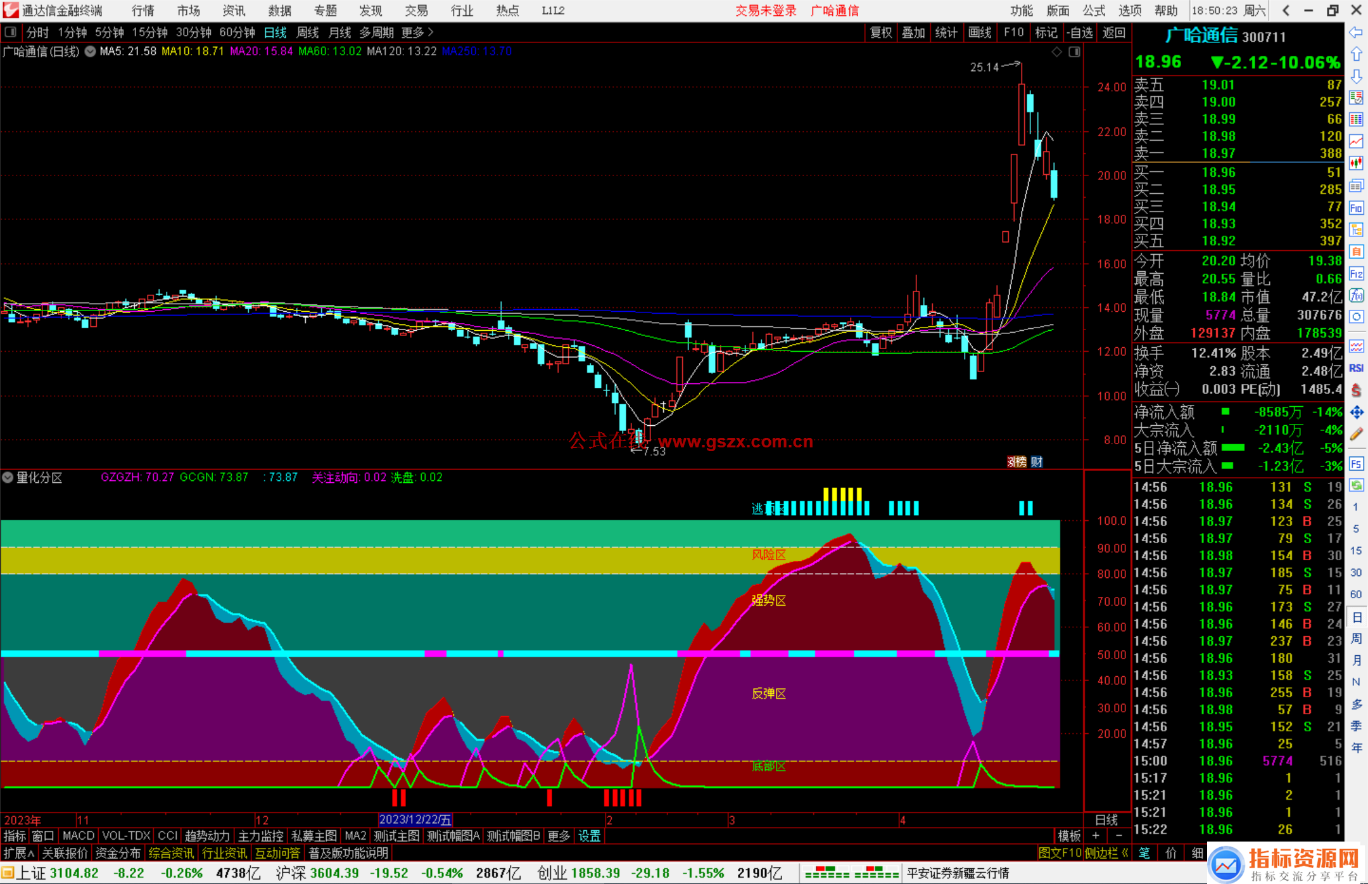
Task: Click the 2023/12/22/五 date marker on timeline
Action: 415,819
